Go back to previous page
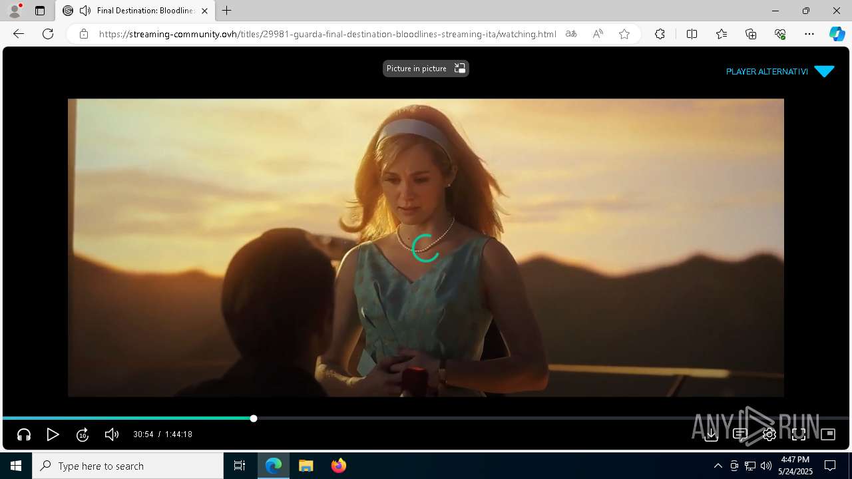852x479 pixels. [x=19, y=34]
